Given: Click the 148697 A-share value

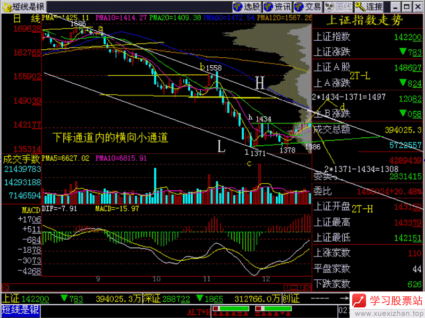Looking at the screenshot, I should click(x=407, y=68).
